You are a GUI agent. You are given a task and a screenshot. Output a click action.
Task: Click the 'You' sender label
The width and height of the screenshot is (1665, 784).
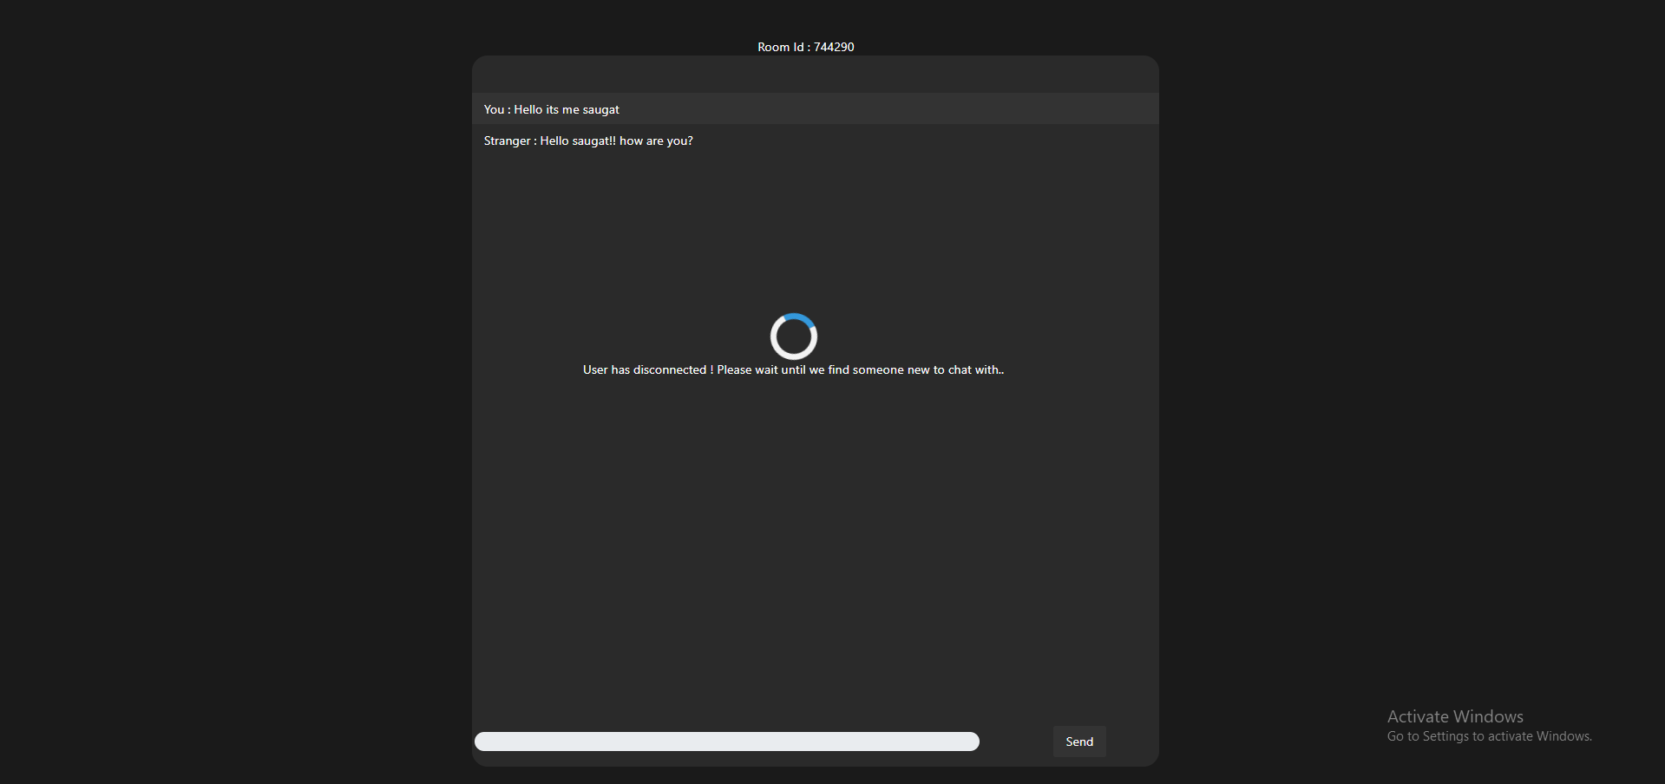click(x=494, y=109)
